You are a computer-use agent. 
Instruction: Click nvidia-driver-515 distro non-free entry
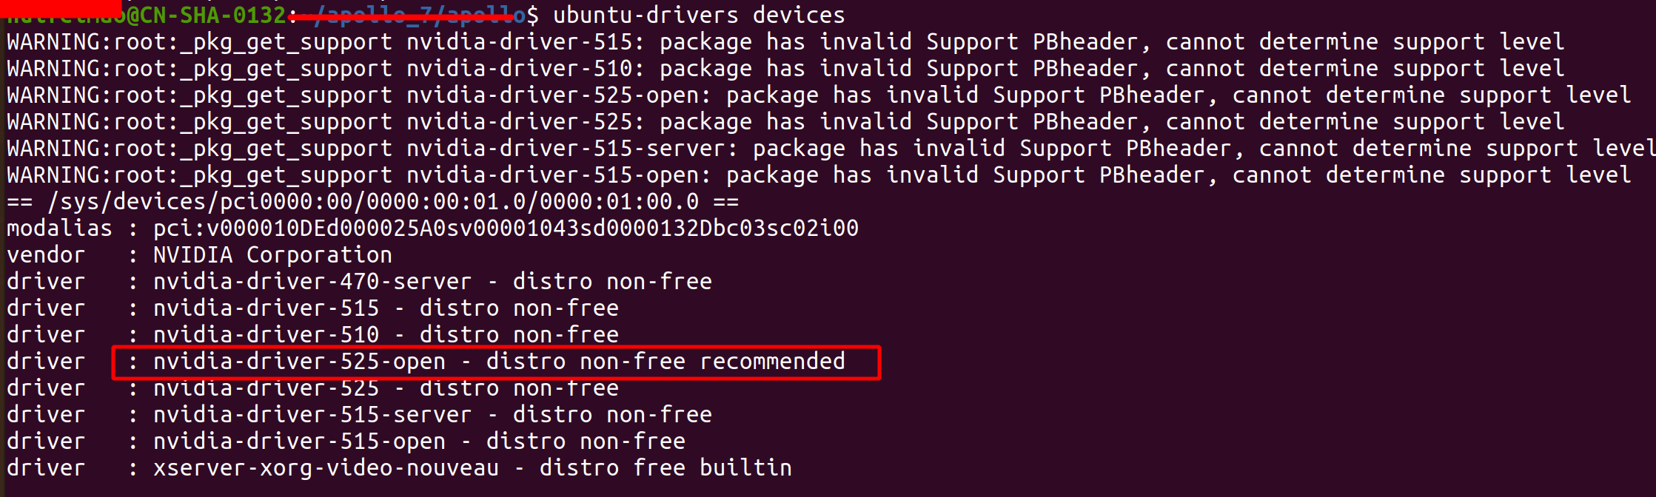[x=312, y=308]
